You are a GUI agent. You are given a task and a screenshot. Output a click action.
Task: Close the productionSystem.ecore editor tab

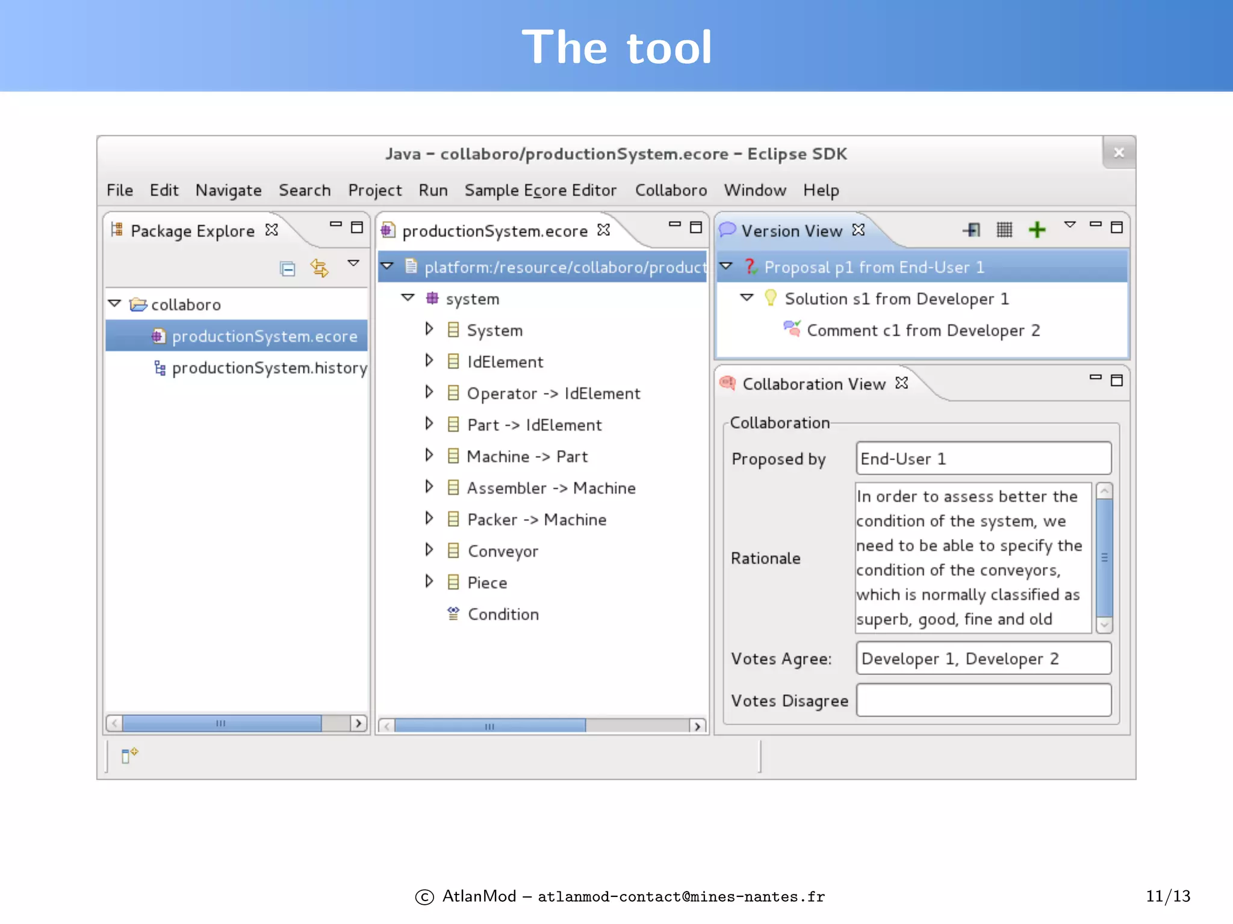[x=603, y=230]
